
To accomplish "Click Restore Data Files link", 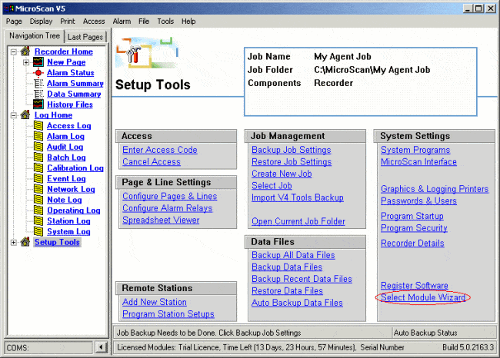I will (288, 291).
